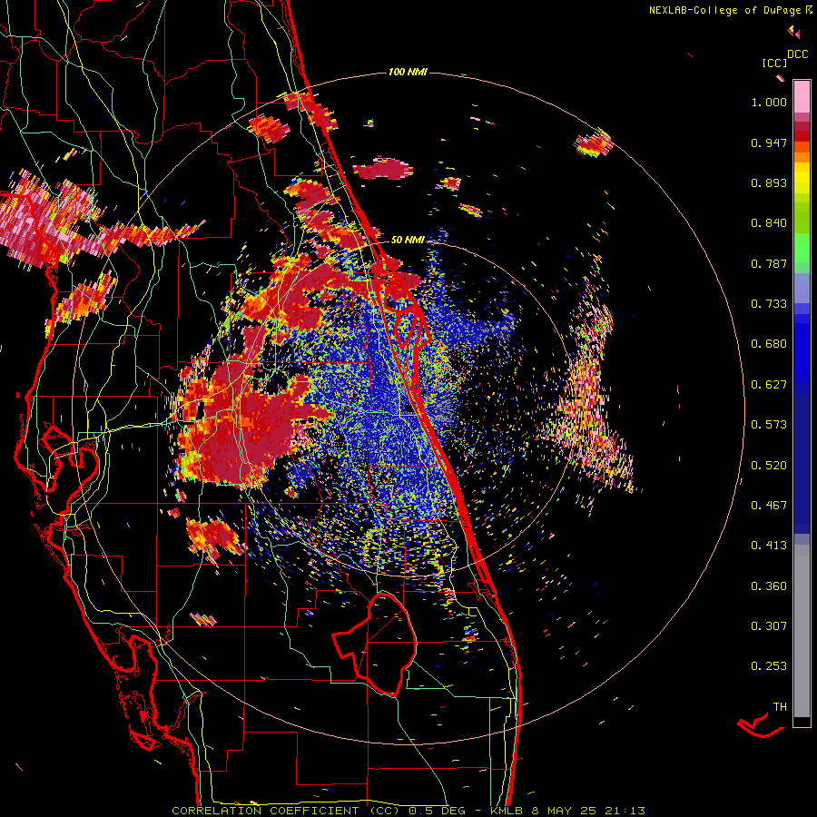The height and width of the screenshot is (817, 817).
Task: Select the 1.000 value on the scale
Action: click(769, 102)
